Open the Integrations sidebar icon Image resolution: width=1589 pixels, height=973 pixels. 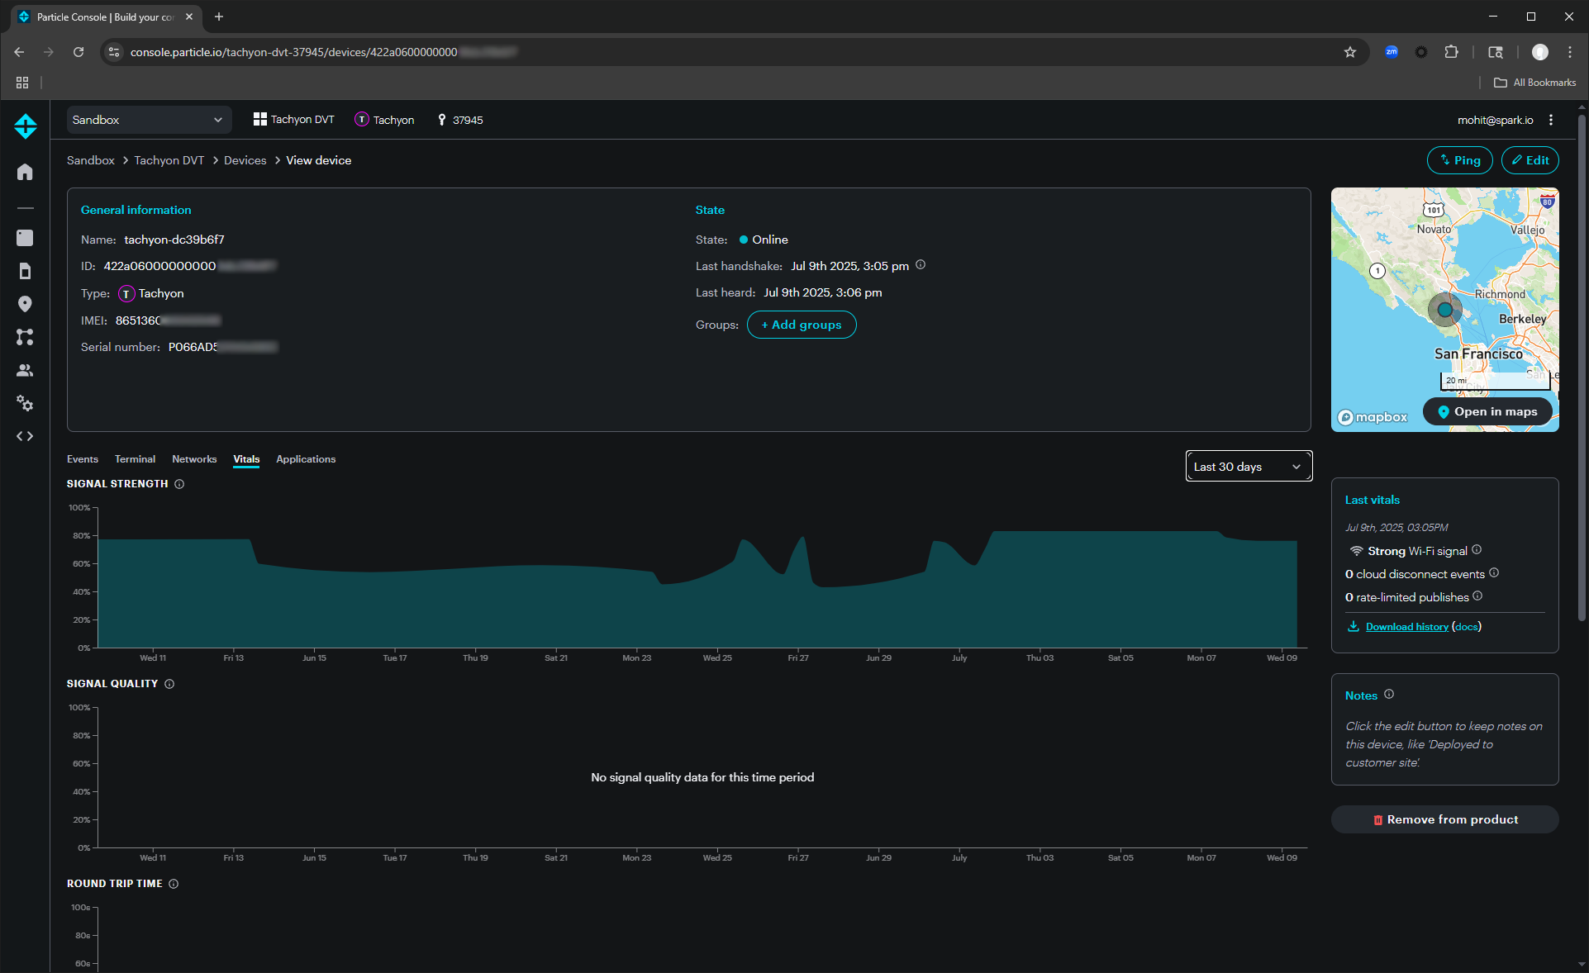point(25,337)
